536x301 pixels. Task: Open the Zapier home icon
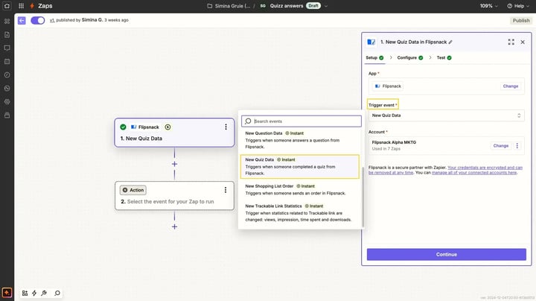pos(7,6)
